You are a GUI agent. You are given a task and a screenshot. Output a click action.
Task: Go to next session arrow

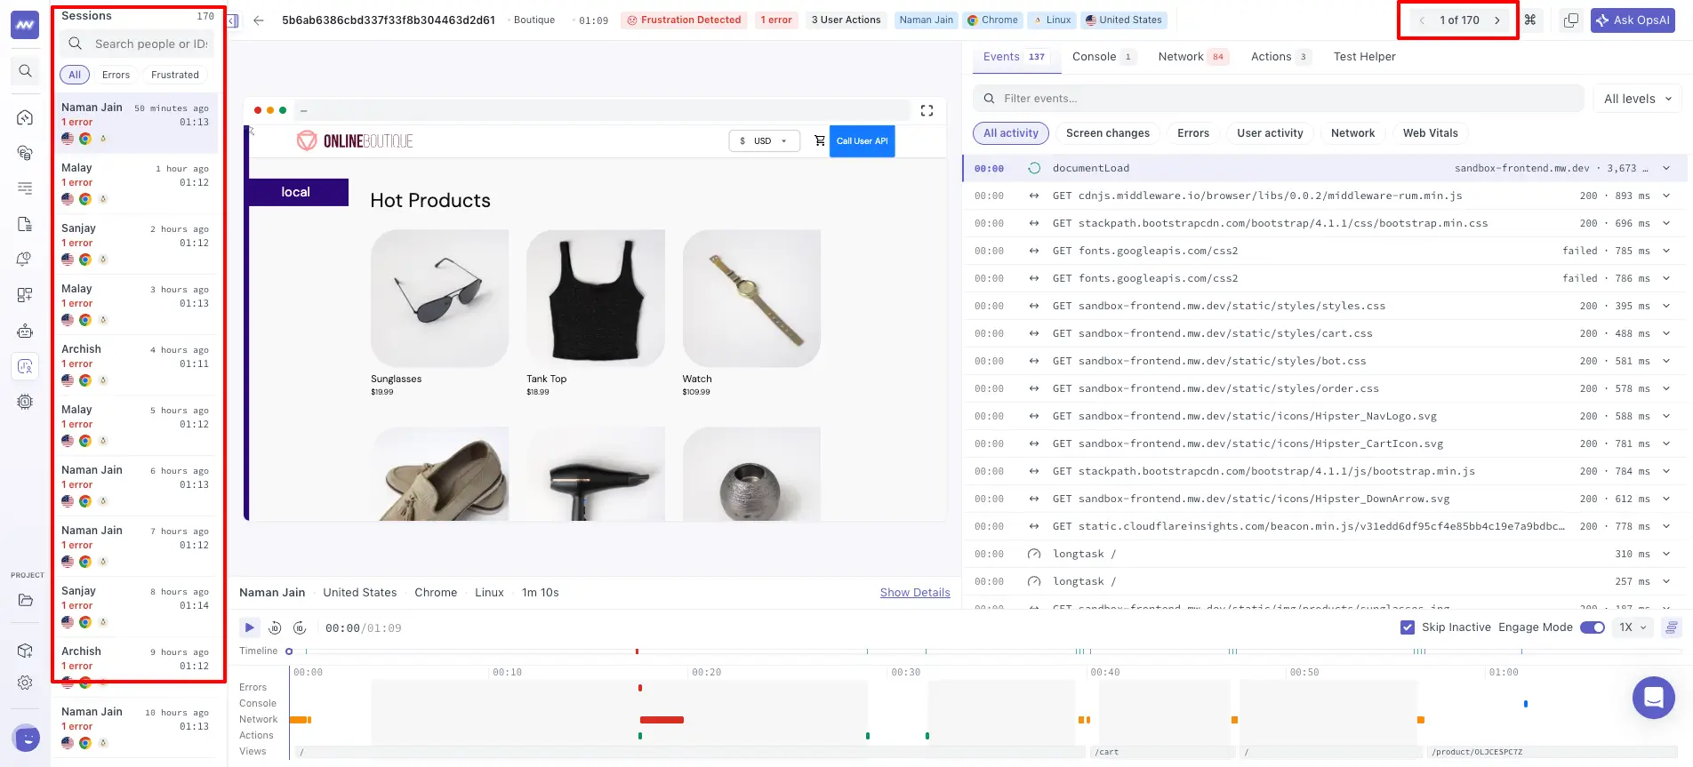[1497, 20]
